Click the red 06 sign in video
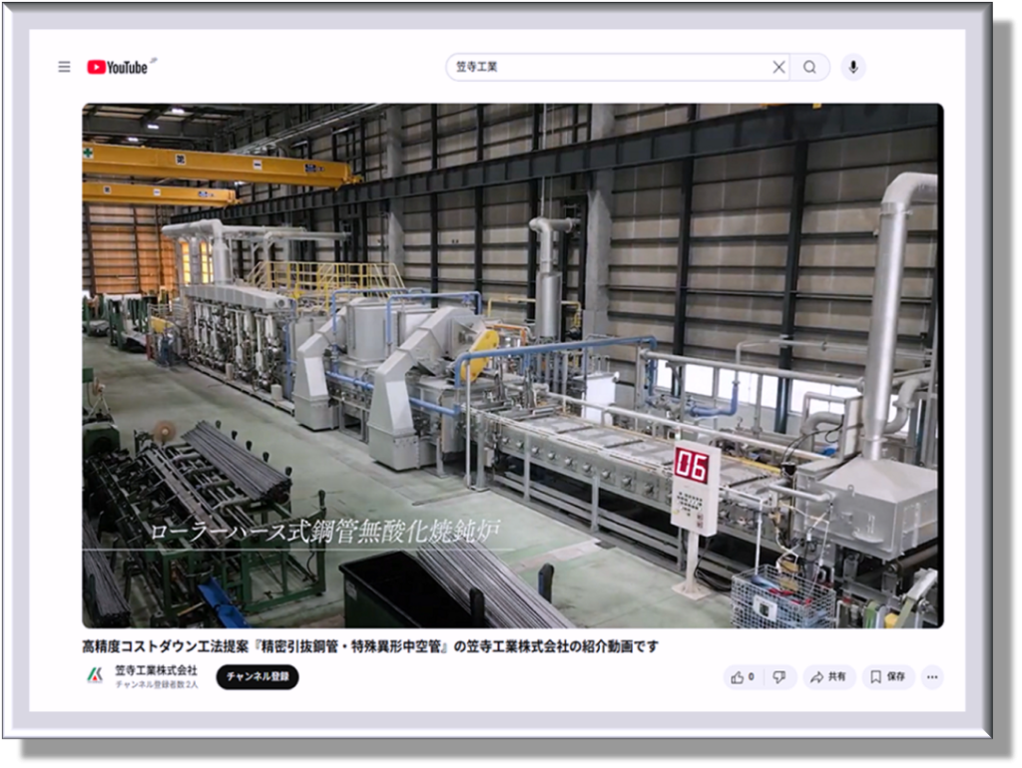 click(x=691, y=465)
